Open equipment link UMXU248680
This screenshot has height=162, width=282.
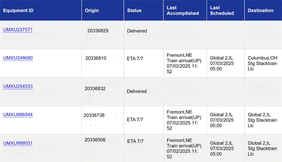point(18,58)
